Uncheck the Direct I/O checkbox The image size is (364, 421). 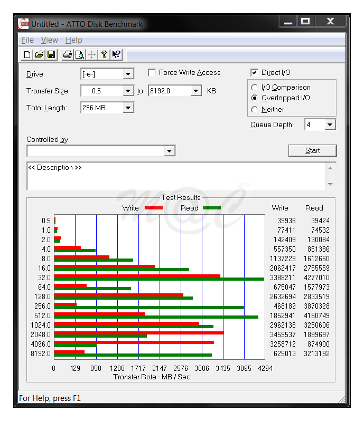(254, 73)
